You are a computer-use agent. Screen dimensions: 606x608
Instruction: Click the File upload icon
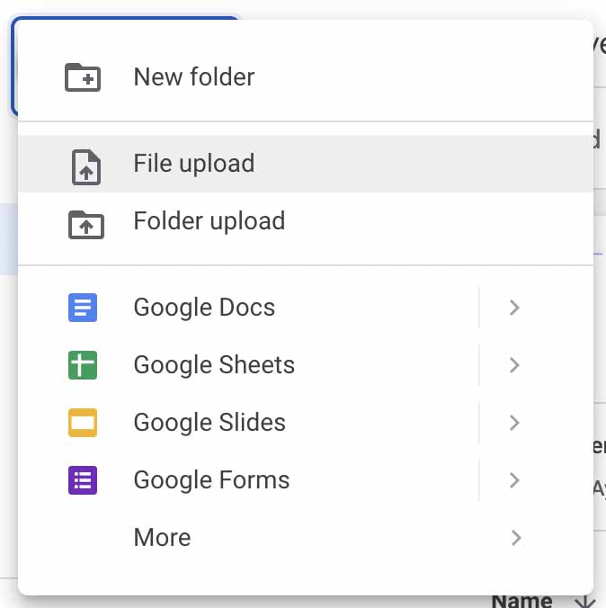click(x=86, y=167)
